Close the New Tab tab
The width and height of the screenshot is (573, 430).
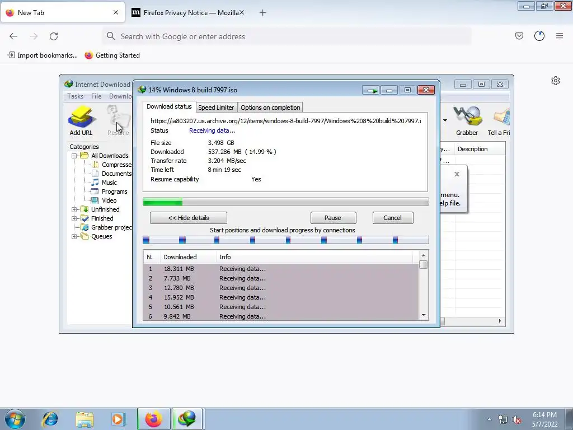[x=116, y=12]
